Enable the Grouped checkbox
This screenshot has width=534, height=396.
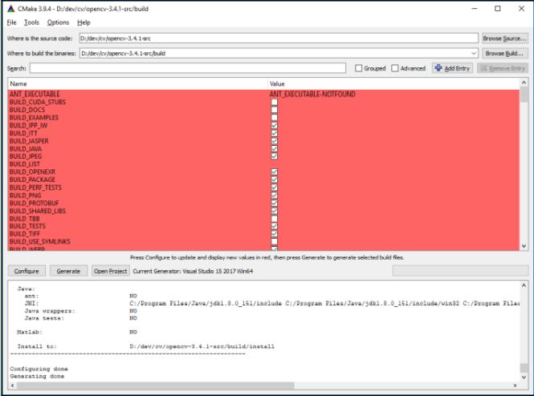pos(359,68)
